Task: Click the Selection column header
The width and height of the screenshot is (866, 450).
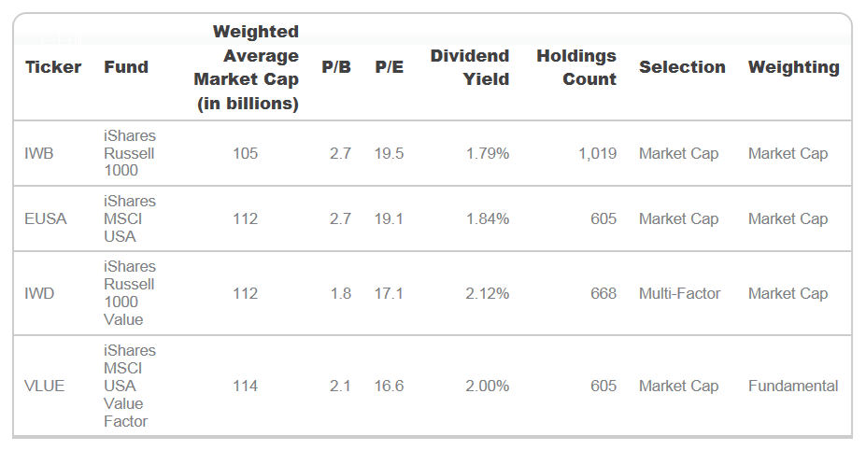Action: coord(682,67)
